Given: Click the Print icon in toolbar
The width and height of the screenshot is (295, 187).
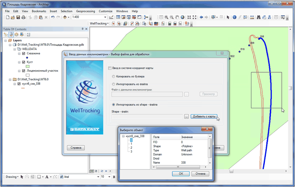Looking at the screenshot, I should click(24, 17).
